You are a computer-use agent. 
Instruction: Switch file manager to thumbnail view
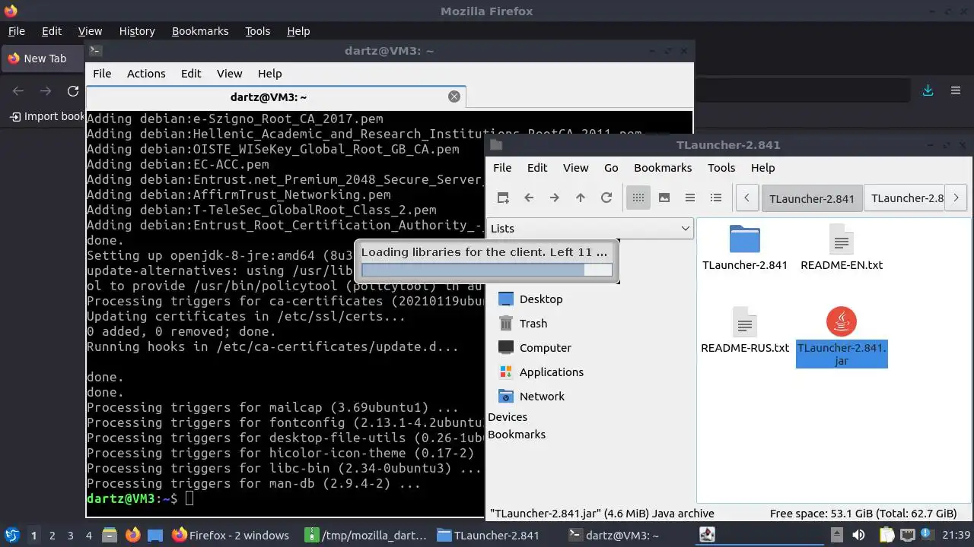(x=664, y=198)
